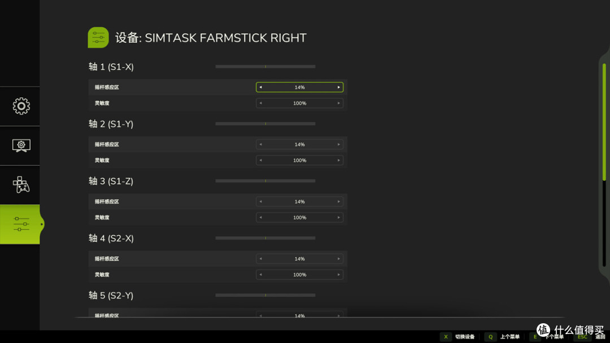The image size is (610, 343).
Task: Select the 轴 1 (S1-X) heading
Action: (111, 67)
